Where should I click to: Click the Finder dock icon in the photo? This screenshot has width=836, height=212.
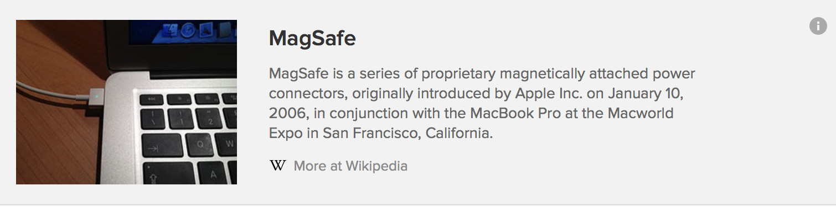[170, 28]
